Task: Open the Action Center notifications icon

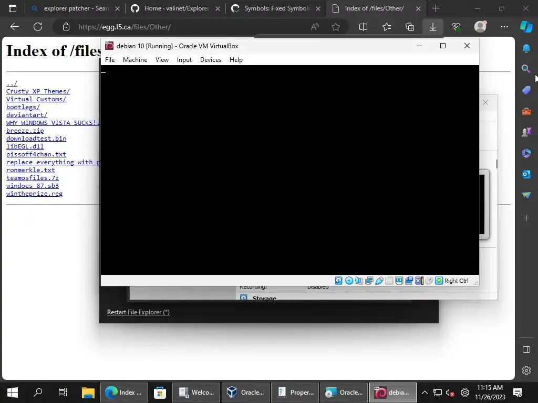Action: pos(518,393)
